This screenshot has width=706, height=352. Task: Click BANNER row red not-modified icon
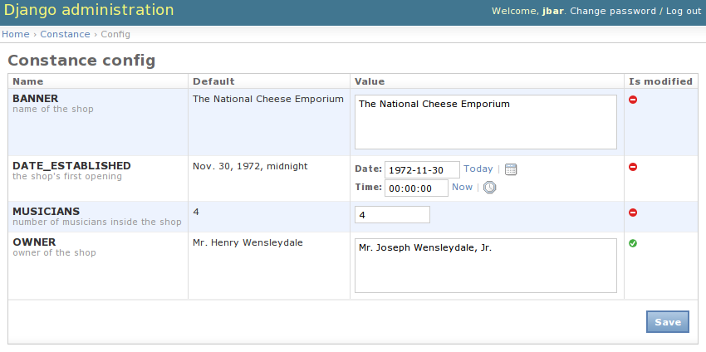point(633,100)
